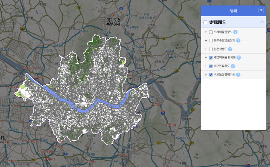Open help tooltip for 비오톱유형도
The height and width of the screenshot is (167, 270).
coord(233,66)
